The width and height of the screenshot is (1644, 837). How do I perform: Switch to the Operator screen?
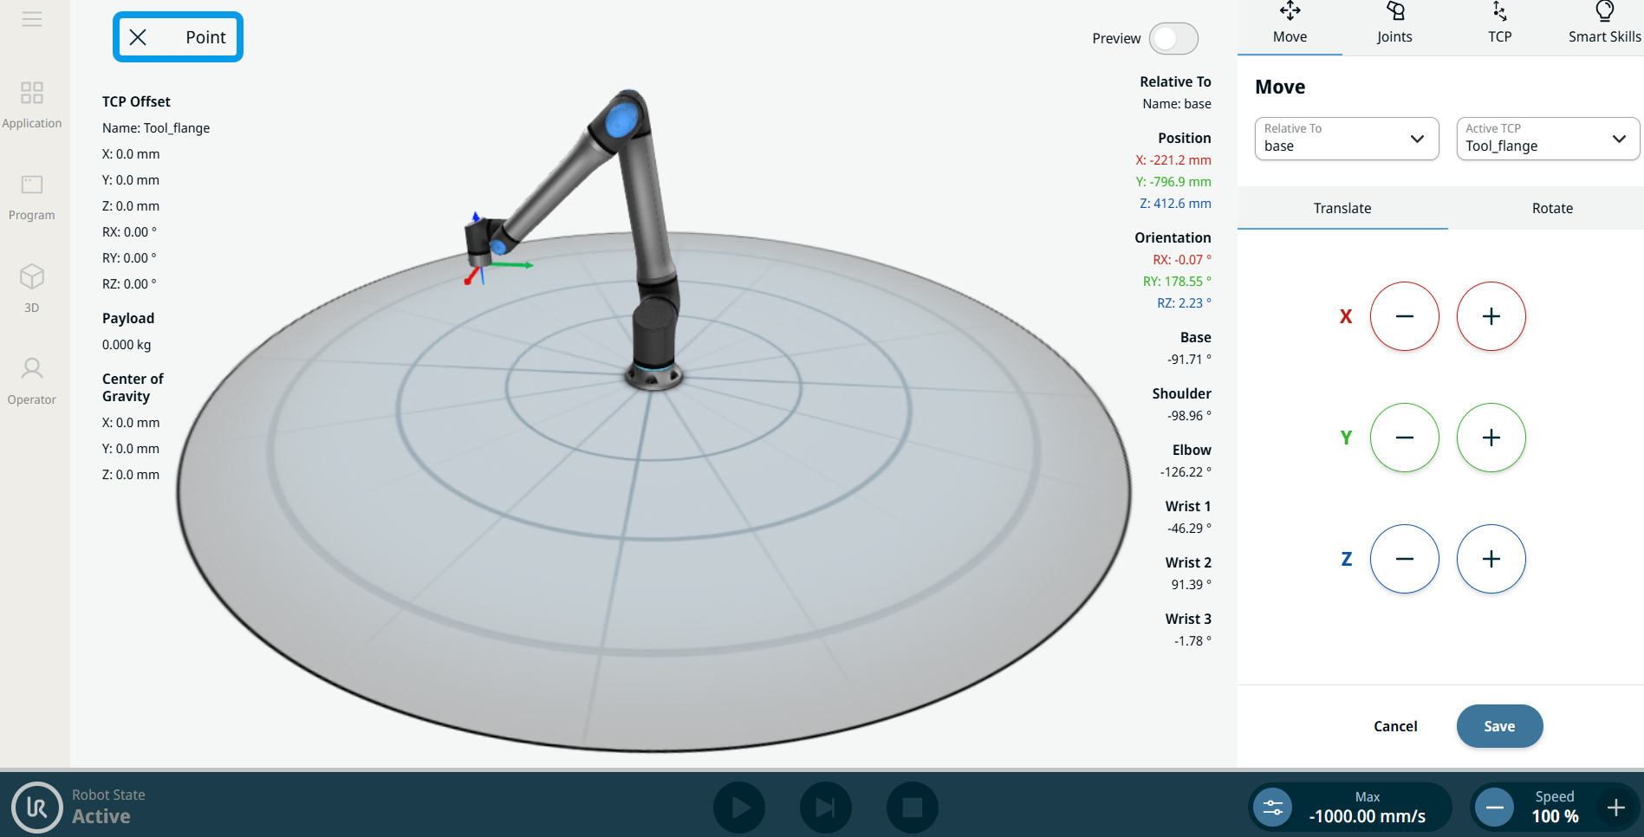coord(32,381)
